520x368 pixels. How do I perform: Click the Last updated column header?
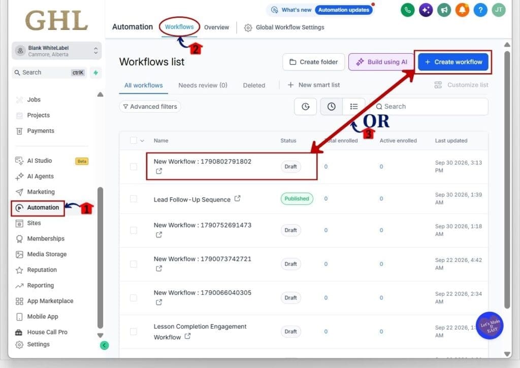click(451, 141)
